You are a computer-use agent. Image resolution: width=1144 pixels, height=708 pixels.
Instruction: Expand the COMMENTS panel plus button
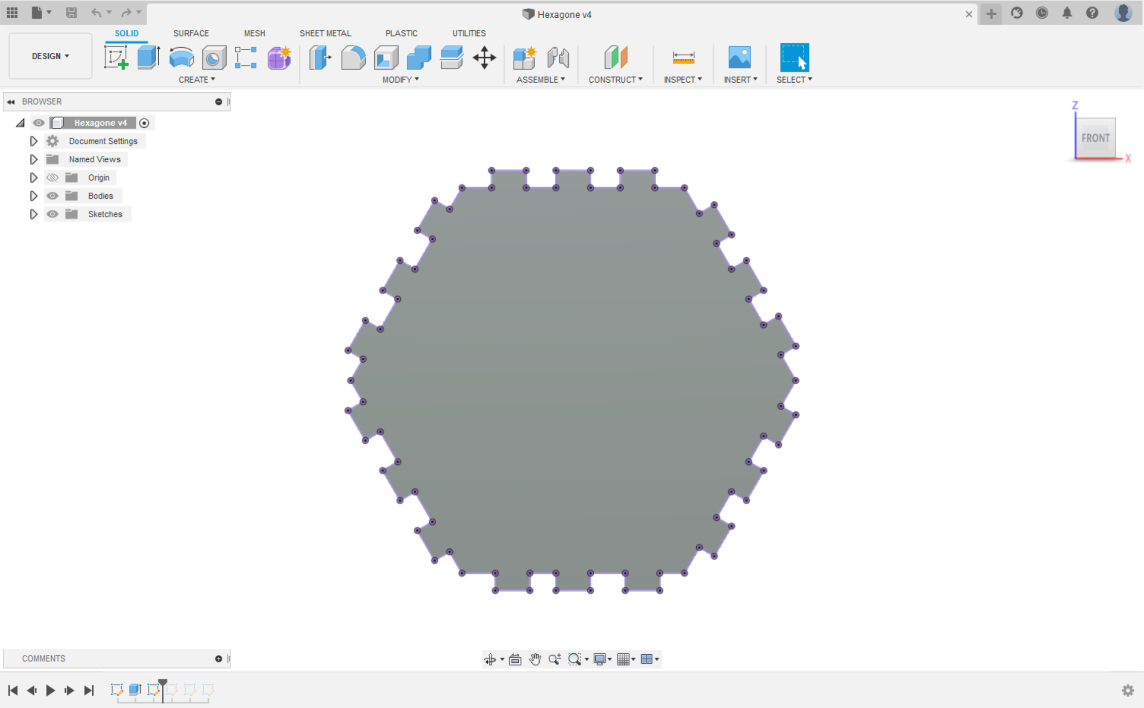pos(219,658)
